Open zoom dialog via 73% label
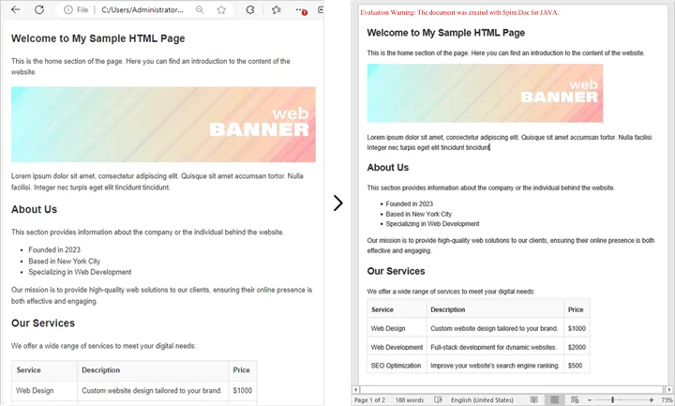Viewport: 675px width, 406px height. pos(666,399)
